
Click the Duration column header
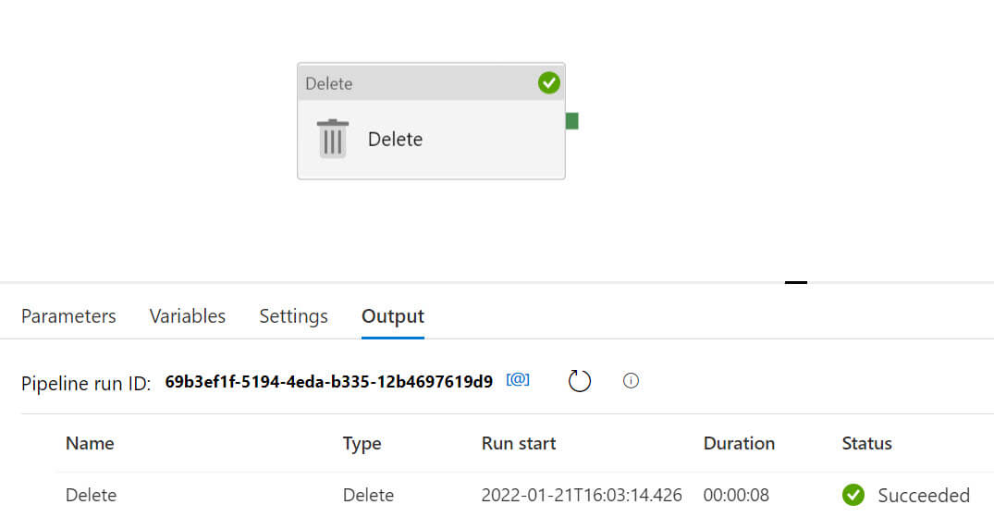739,443
